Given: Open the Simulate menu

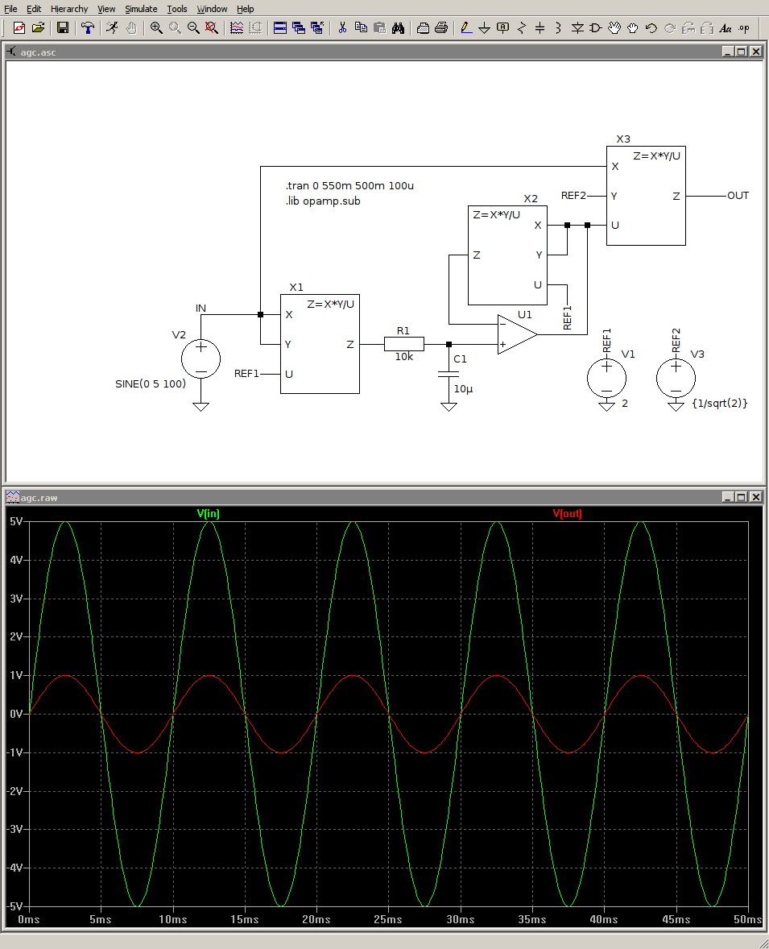Looking at the screenshot, I should pos(141,9).
